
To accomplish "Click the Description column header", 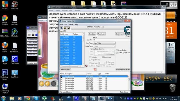I will (x=69, y=74).
